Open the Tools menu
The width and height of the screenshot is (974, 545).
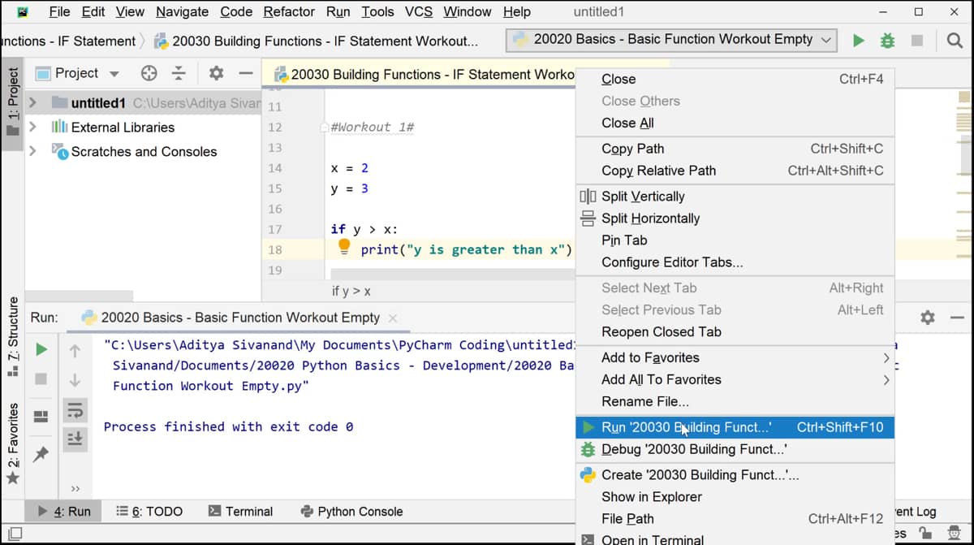coord(377,12)
